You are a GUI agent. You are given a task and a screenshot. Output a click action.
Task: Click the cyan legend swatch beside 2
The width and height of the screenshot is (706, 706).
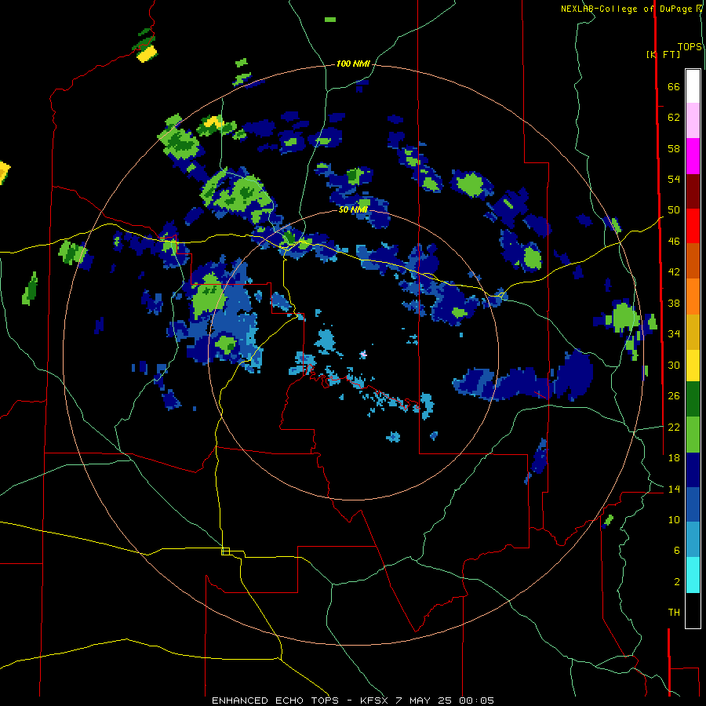point(693,576)
